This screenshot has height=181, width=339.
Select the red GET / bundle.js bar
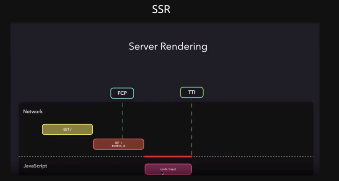point(119,144)
